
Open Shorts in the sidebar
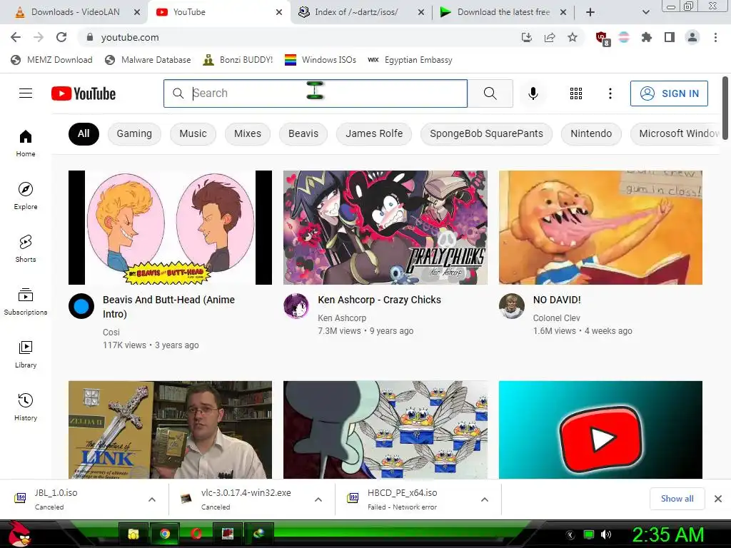pos(26,248)
